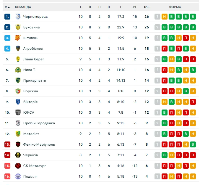The width and height of the screenshot is (200, 185).
Task: Click the КОМАНДА column header
Action: [x=23, y=7]
